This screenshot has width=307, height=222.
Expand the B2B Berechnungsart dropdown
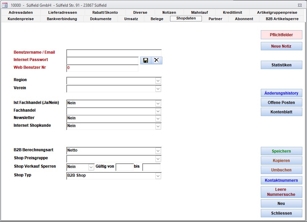coord(158,151)
